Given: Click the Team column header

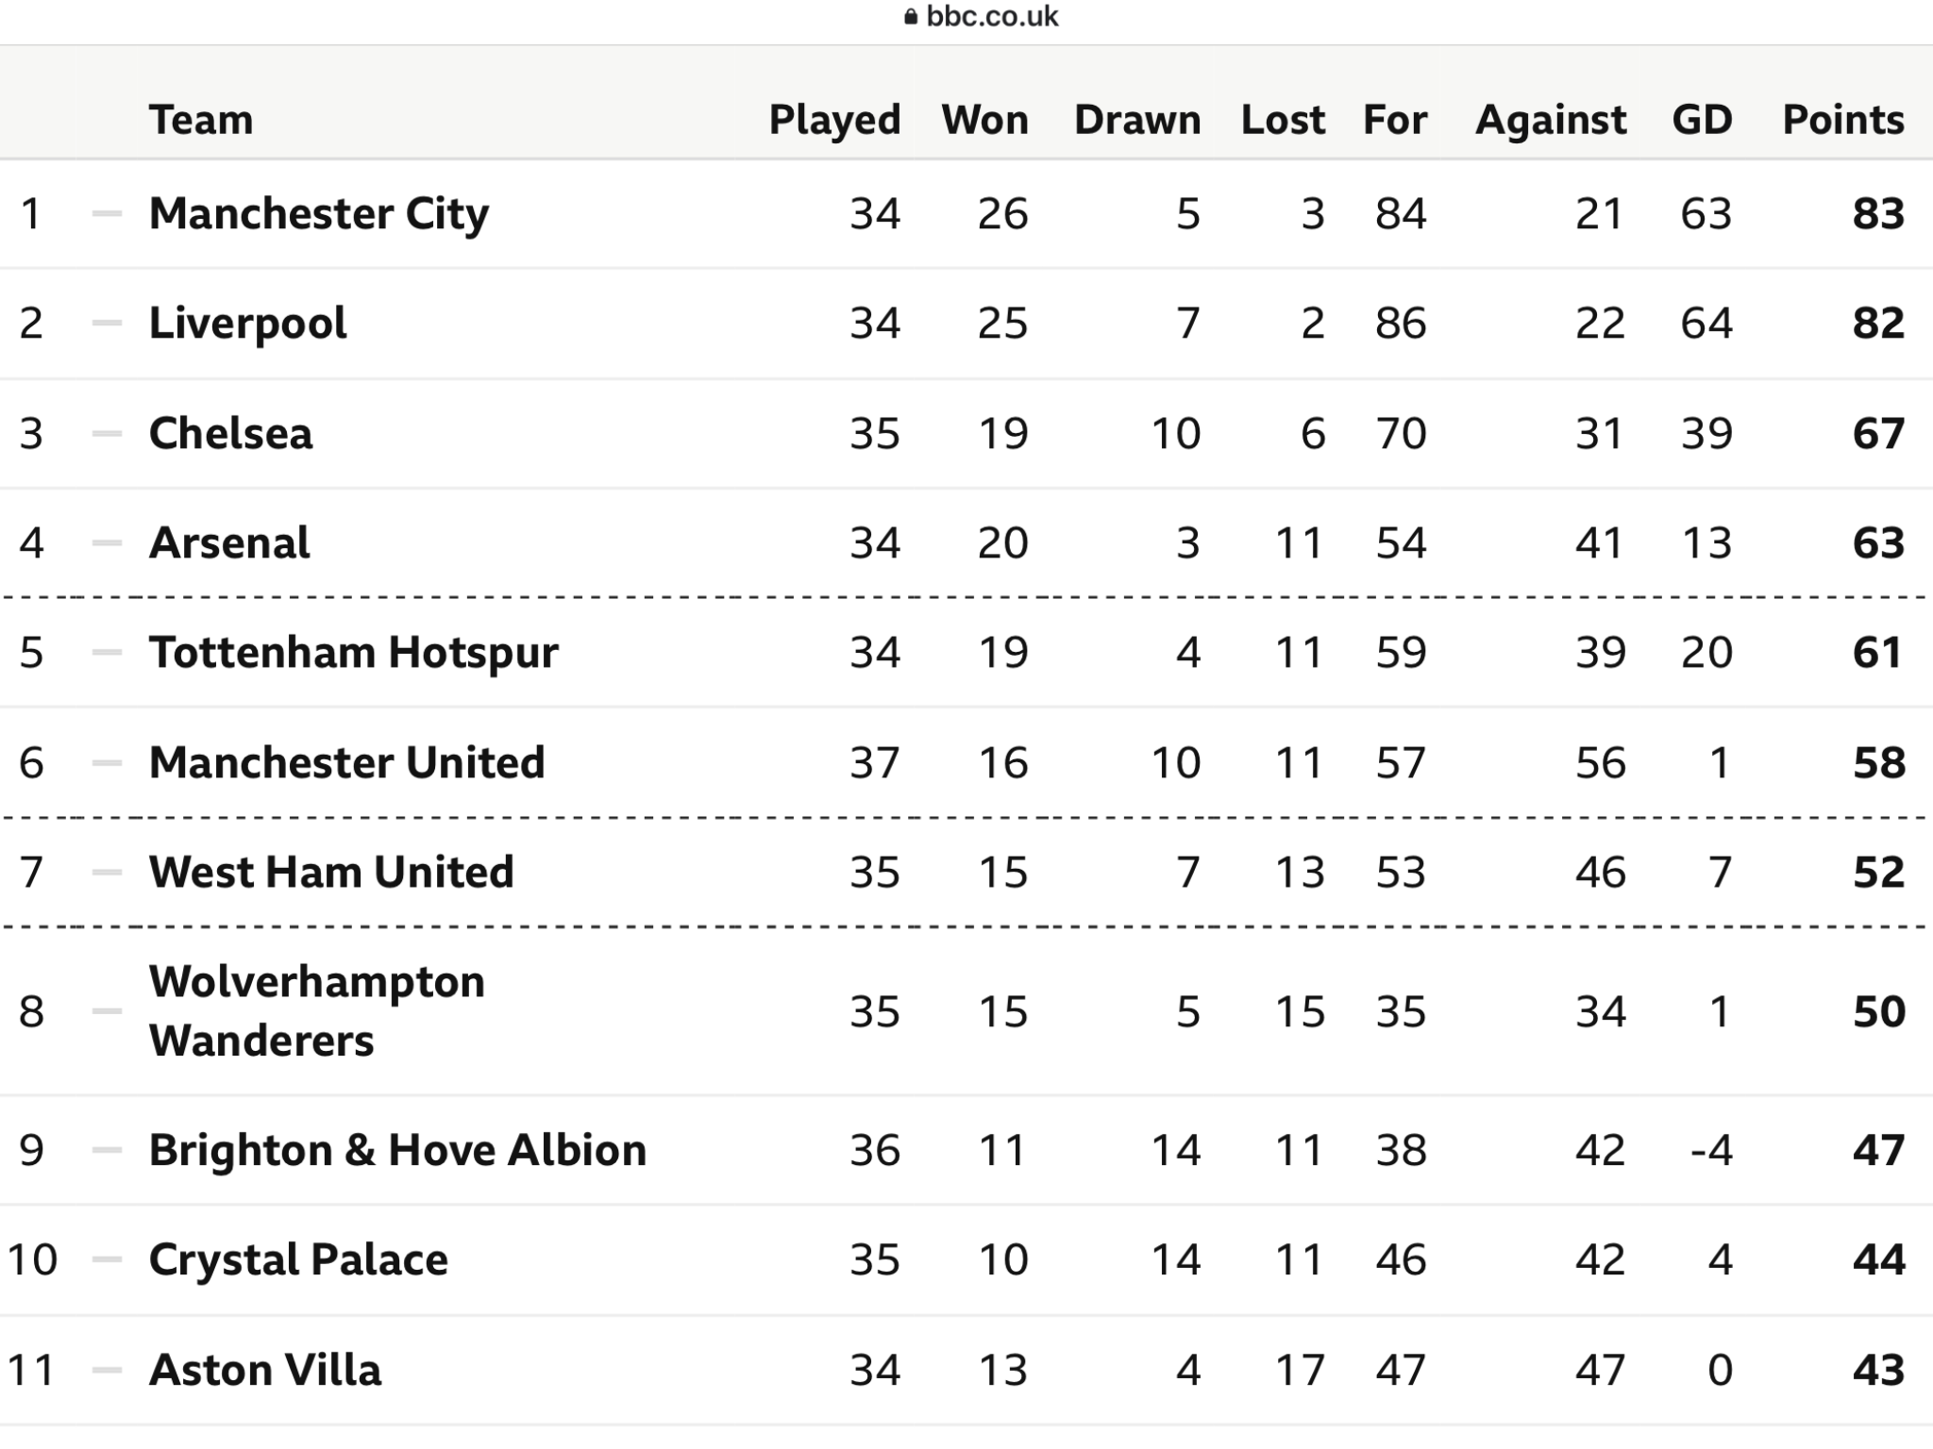Looking at the screenshot, I should tap(201, 120).
